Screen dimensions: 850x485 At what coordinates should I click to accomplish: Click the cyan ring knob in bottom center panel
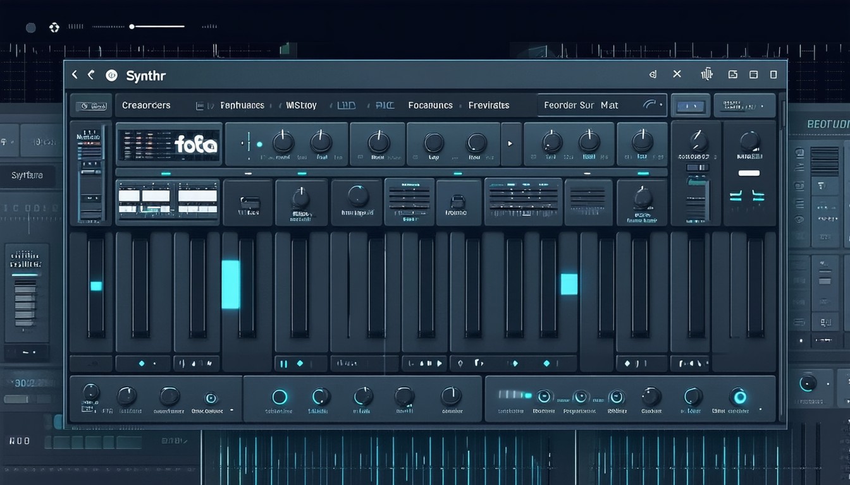[x=280, y=397]
